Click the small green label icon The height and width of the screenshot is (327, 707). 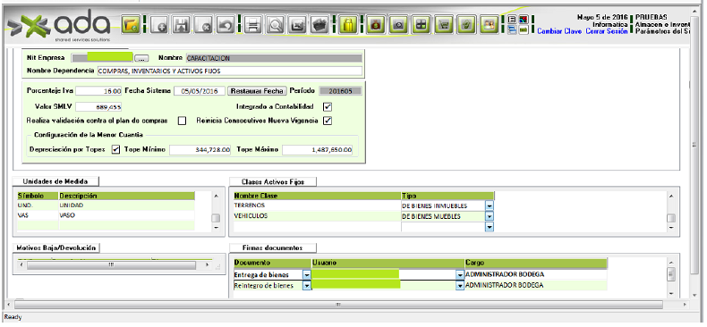523,30
